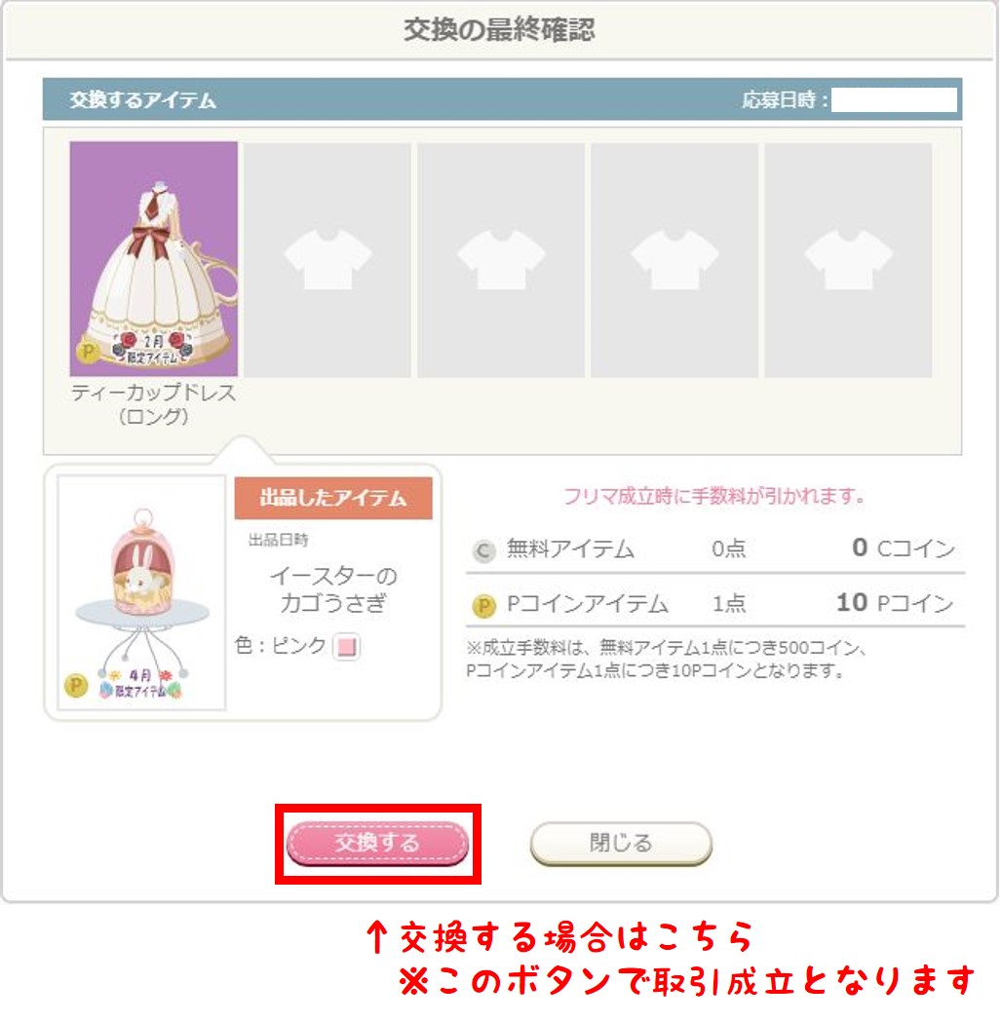
Task: Click the 10 Pコイン fee amount
Action: pyautogui.click(x=897, y=603)
